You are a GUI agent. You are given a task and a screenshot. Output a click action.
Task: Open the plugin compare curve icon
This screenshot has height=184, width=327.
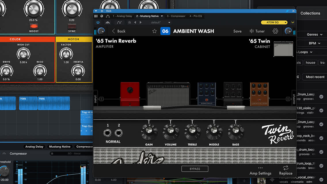108,22
